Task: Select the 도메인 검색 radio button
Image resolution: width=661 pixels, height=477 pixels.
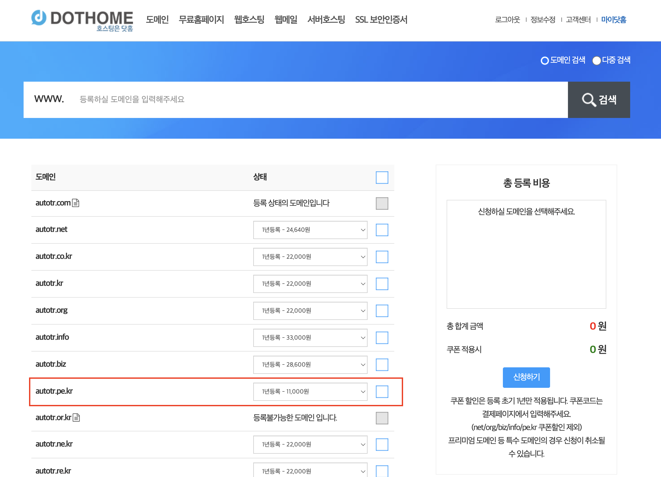Action: [544, 61]
